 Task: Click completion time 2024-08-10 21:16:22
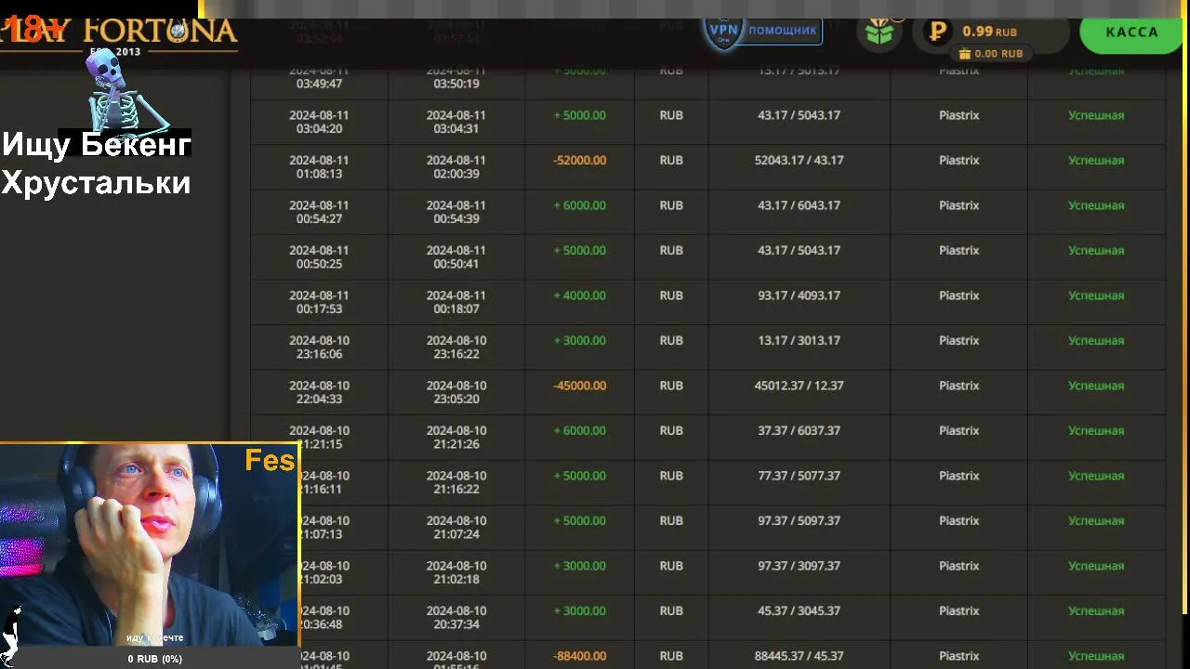click(456, 482)
